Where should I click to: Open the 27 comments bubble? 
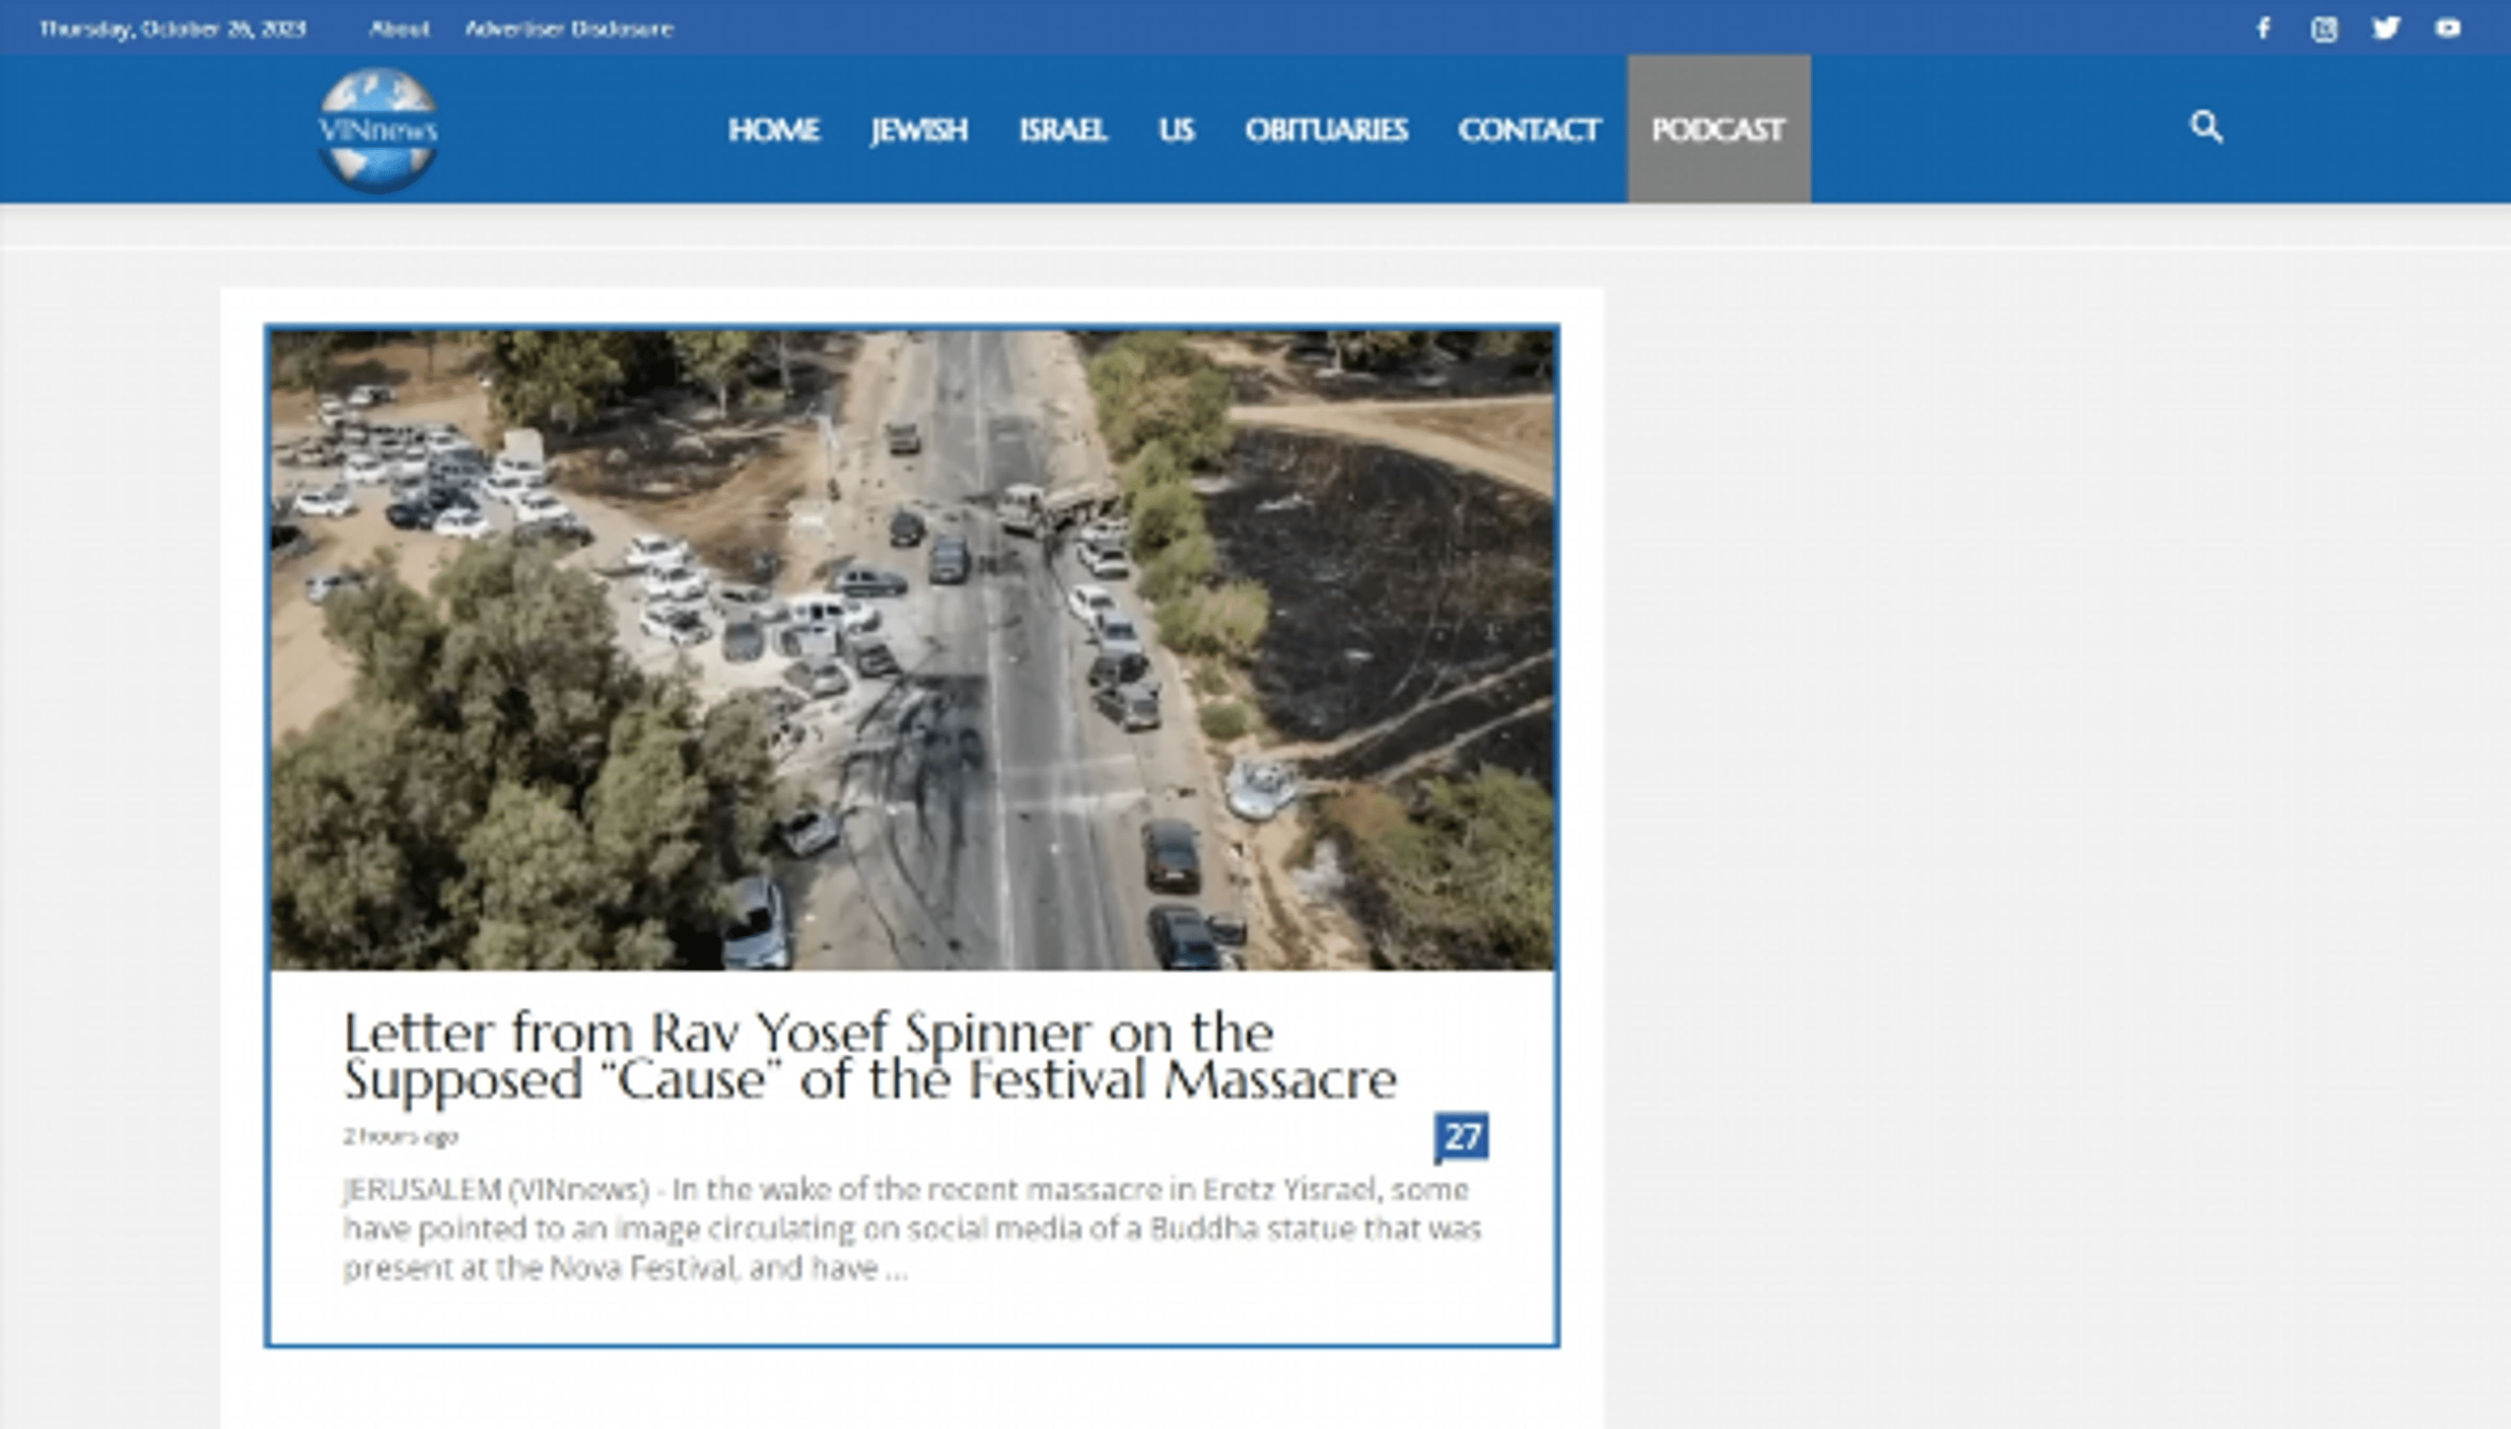tap(1461, 1137)
